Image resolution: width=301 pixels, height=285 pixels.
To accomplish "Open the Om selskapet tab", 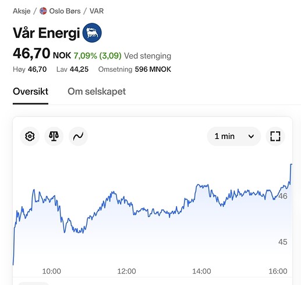I will click(97, 92).
